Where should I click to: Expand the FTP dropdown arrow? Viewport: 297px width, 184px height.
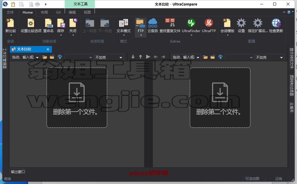(141, 35)
